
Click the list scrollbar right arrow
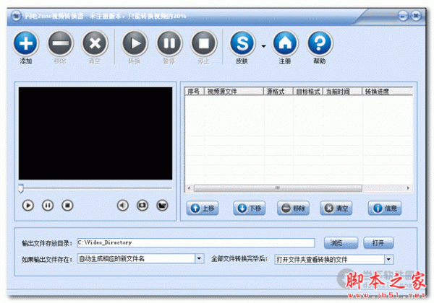tap(408, 188)
